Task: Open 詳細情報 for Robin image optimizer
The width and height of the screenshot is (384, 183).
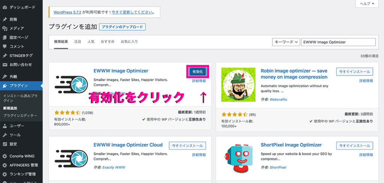Action: click(x=366, y=80)
